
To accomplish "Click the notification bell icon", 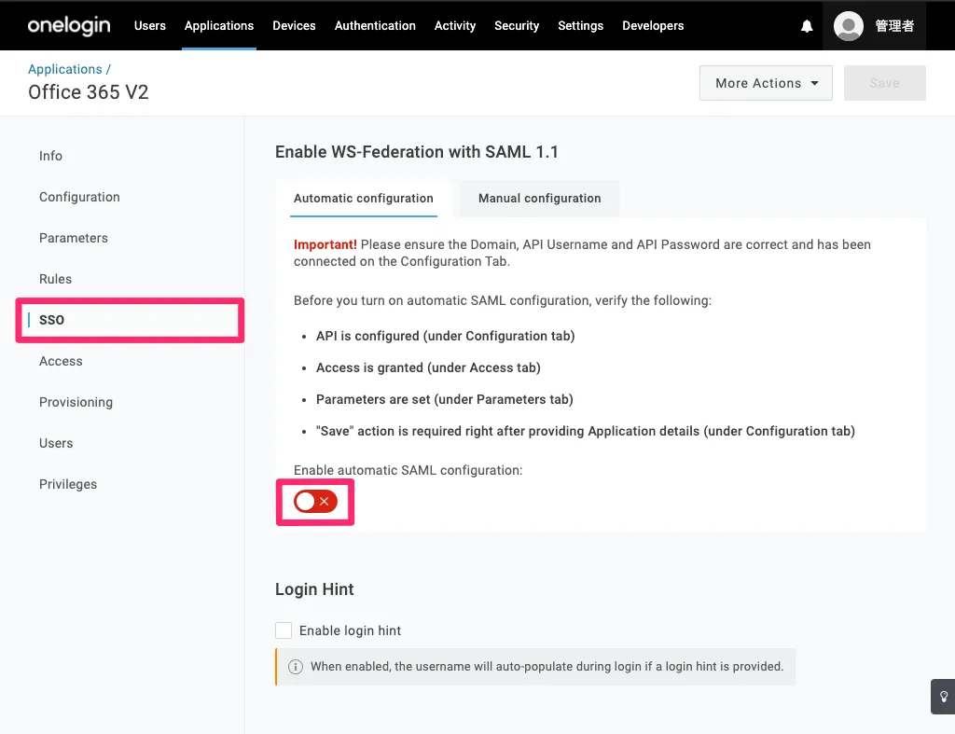I will (x=807, y=26).
